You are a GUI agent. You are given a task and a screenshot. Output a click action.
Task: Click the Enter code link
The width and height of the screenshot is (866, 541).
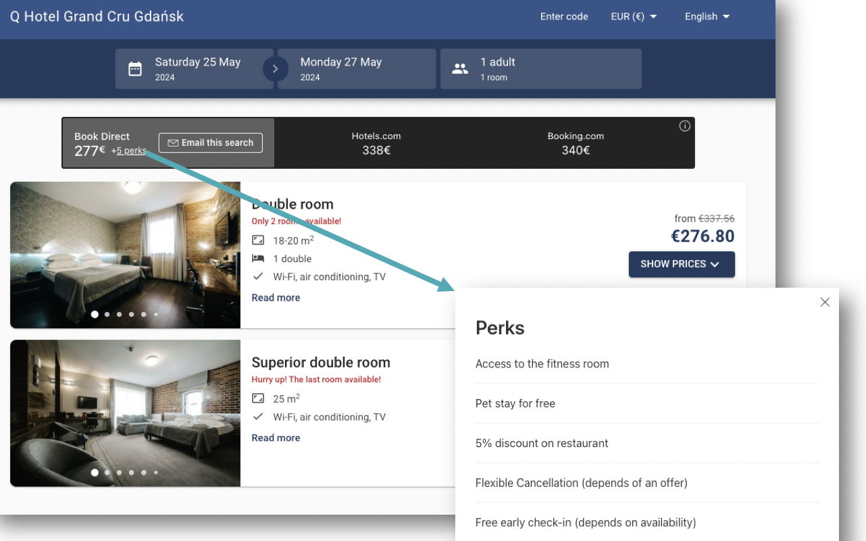(564, 17)
